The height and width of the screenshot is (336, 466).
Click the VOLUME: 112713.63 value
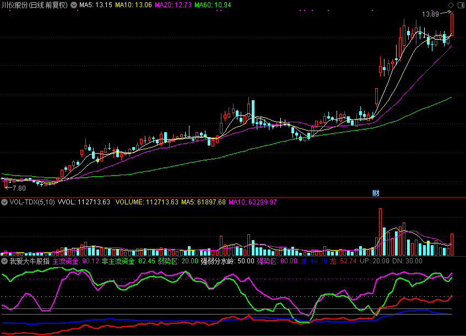(147, 202)
